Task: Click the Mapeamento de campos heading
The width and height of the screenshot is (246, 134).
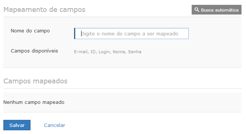Action: click(x=44, y=10)
